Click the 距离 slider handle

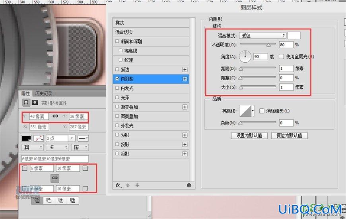pyautogui.click(x=241, y=69)
